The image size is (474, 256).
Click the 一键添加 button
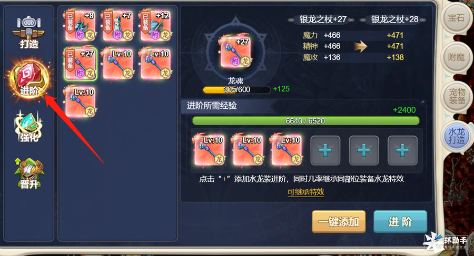[339, 222]
